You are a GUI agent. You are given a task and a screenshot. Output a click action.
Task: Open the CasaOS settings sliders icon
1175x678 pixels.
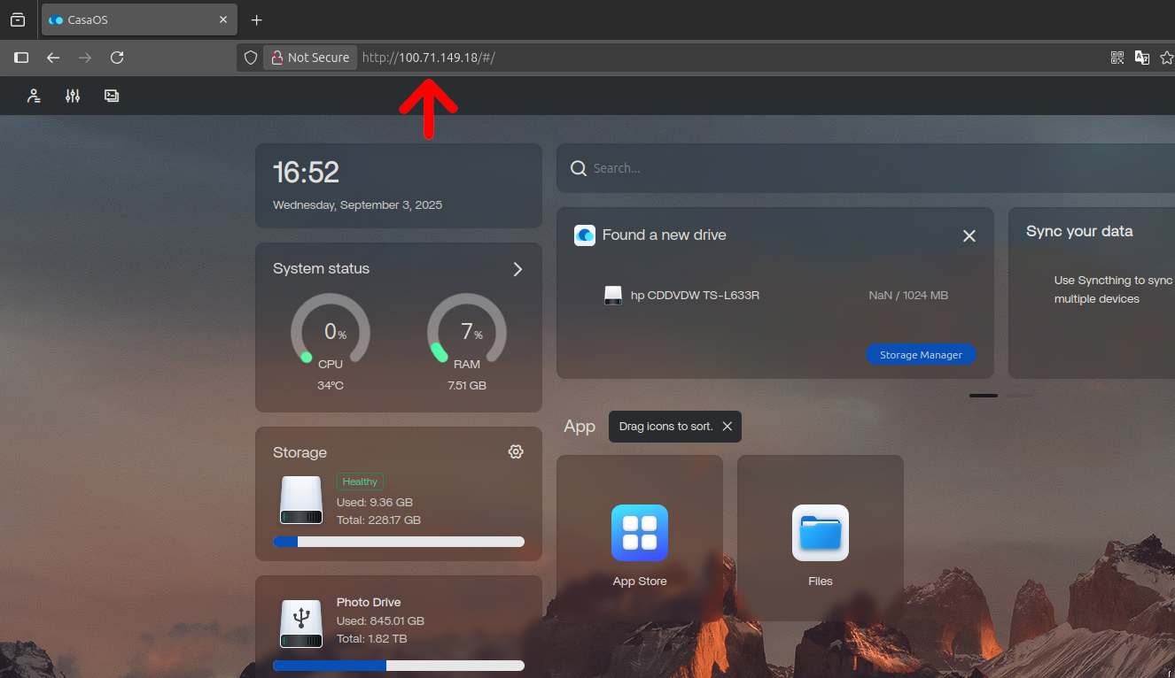[73, 96]
